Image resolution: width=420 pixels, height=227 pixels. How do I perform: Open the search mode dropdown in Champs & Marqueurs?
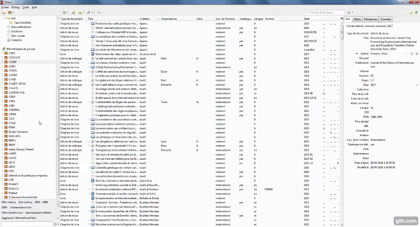pyautogui.click(x=309, y=12)
